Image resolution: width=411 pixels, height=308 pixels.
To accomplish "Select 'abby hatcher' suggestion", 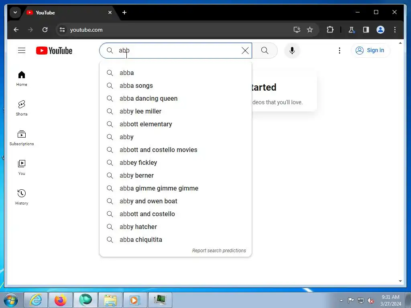I will point(176,227).
